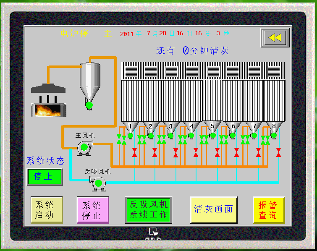
Task: Click the 电炉停 status text
Action: click(x=74, y=34)
